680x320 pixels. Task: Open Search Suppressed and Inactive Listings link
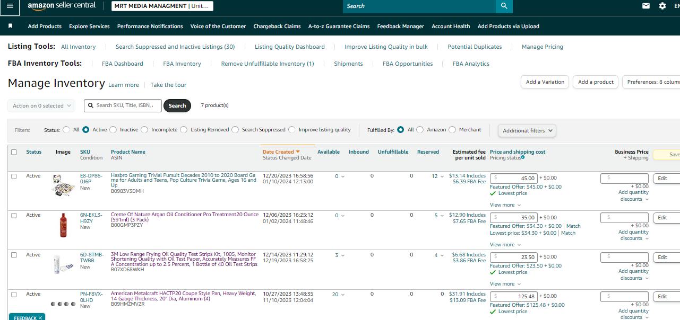tap(175, 47)
